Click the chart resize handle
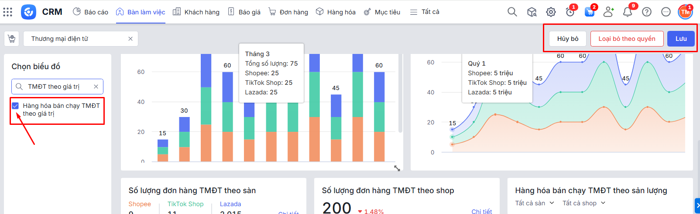Screen dimensions: 700x214 pos(397,168)
